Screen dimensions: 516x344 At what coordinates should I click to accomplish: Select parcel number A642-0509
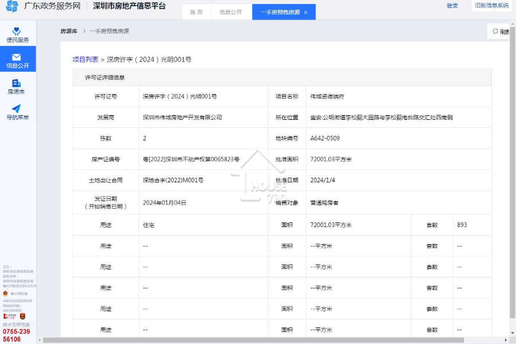325,138
